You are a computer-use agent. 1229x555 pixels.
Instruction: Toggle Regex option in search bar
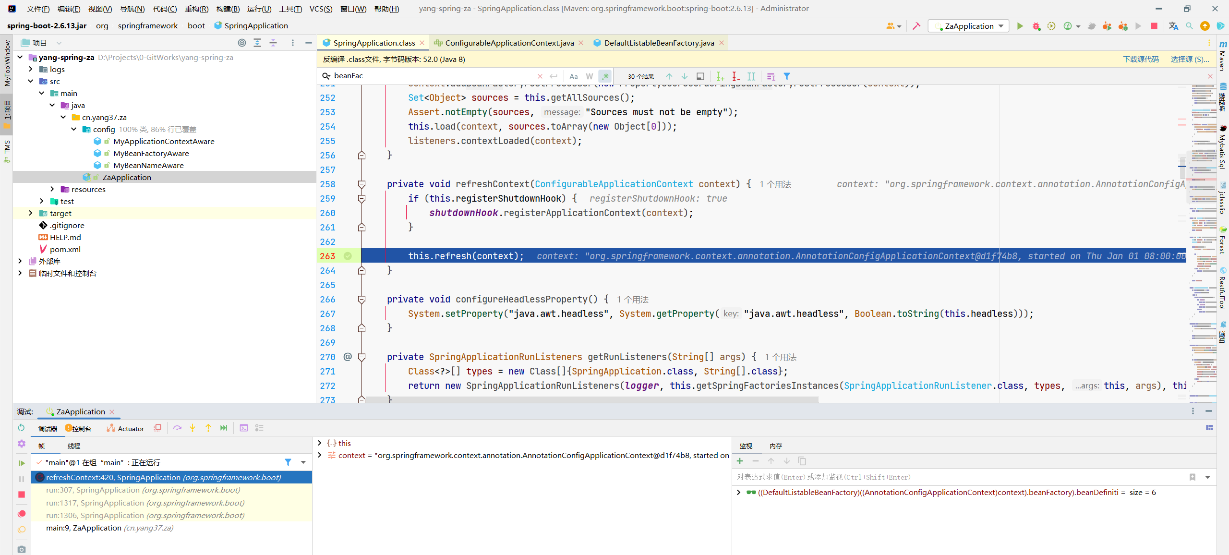(x=605, y=76)
